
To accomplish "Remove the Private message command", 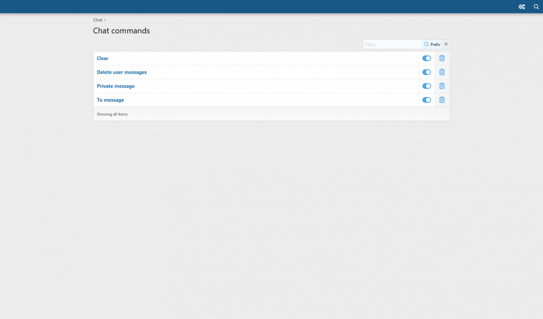I will tap(442, 86).
